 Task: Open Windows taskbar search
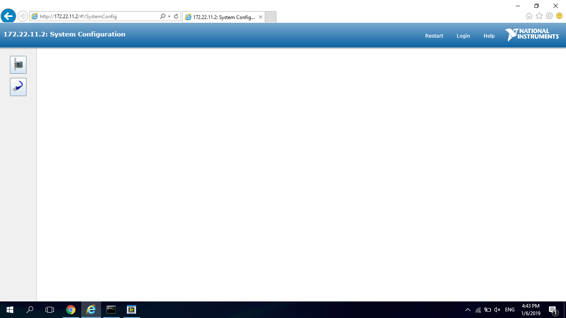pos(30,310)
